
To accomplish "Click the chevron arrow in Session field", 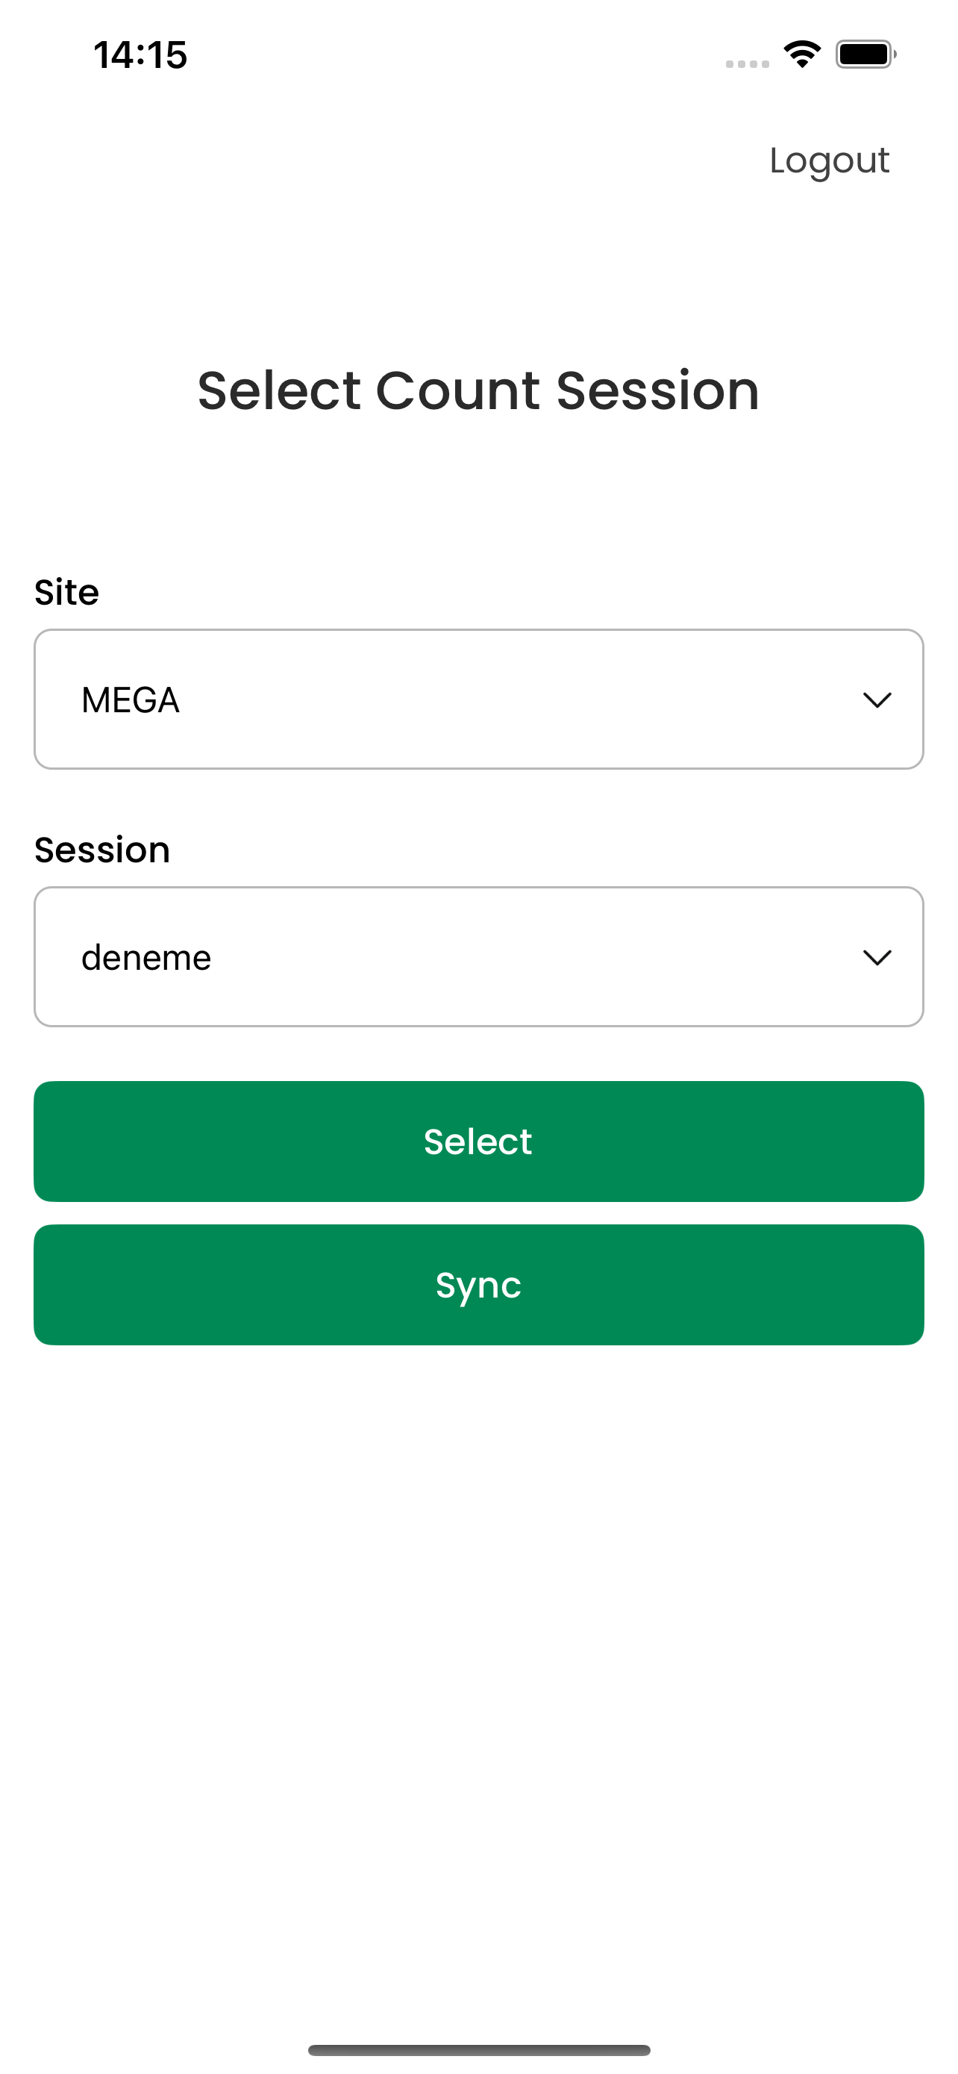I will click(x=877, y=957).
